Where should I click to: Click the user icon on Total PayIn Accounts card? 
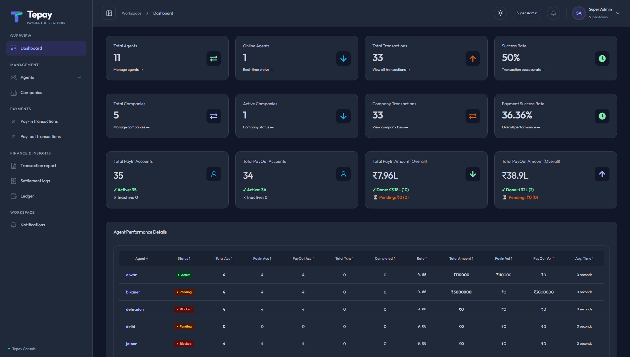[x=214, y=174]
